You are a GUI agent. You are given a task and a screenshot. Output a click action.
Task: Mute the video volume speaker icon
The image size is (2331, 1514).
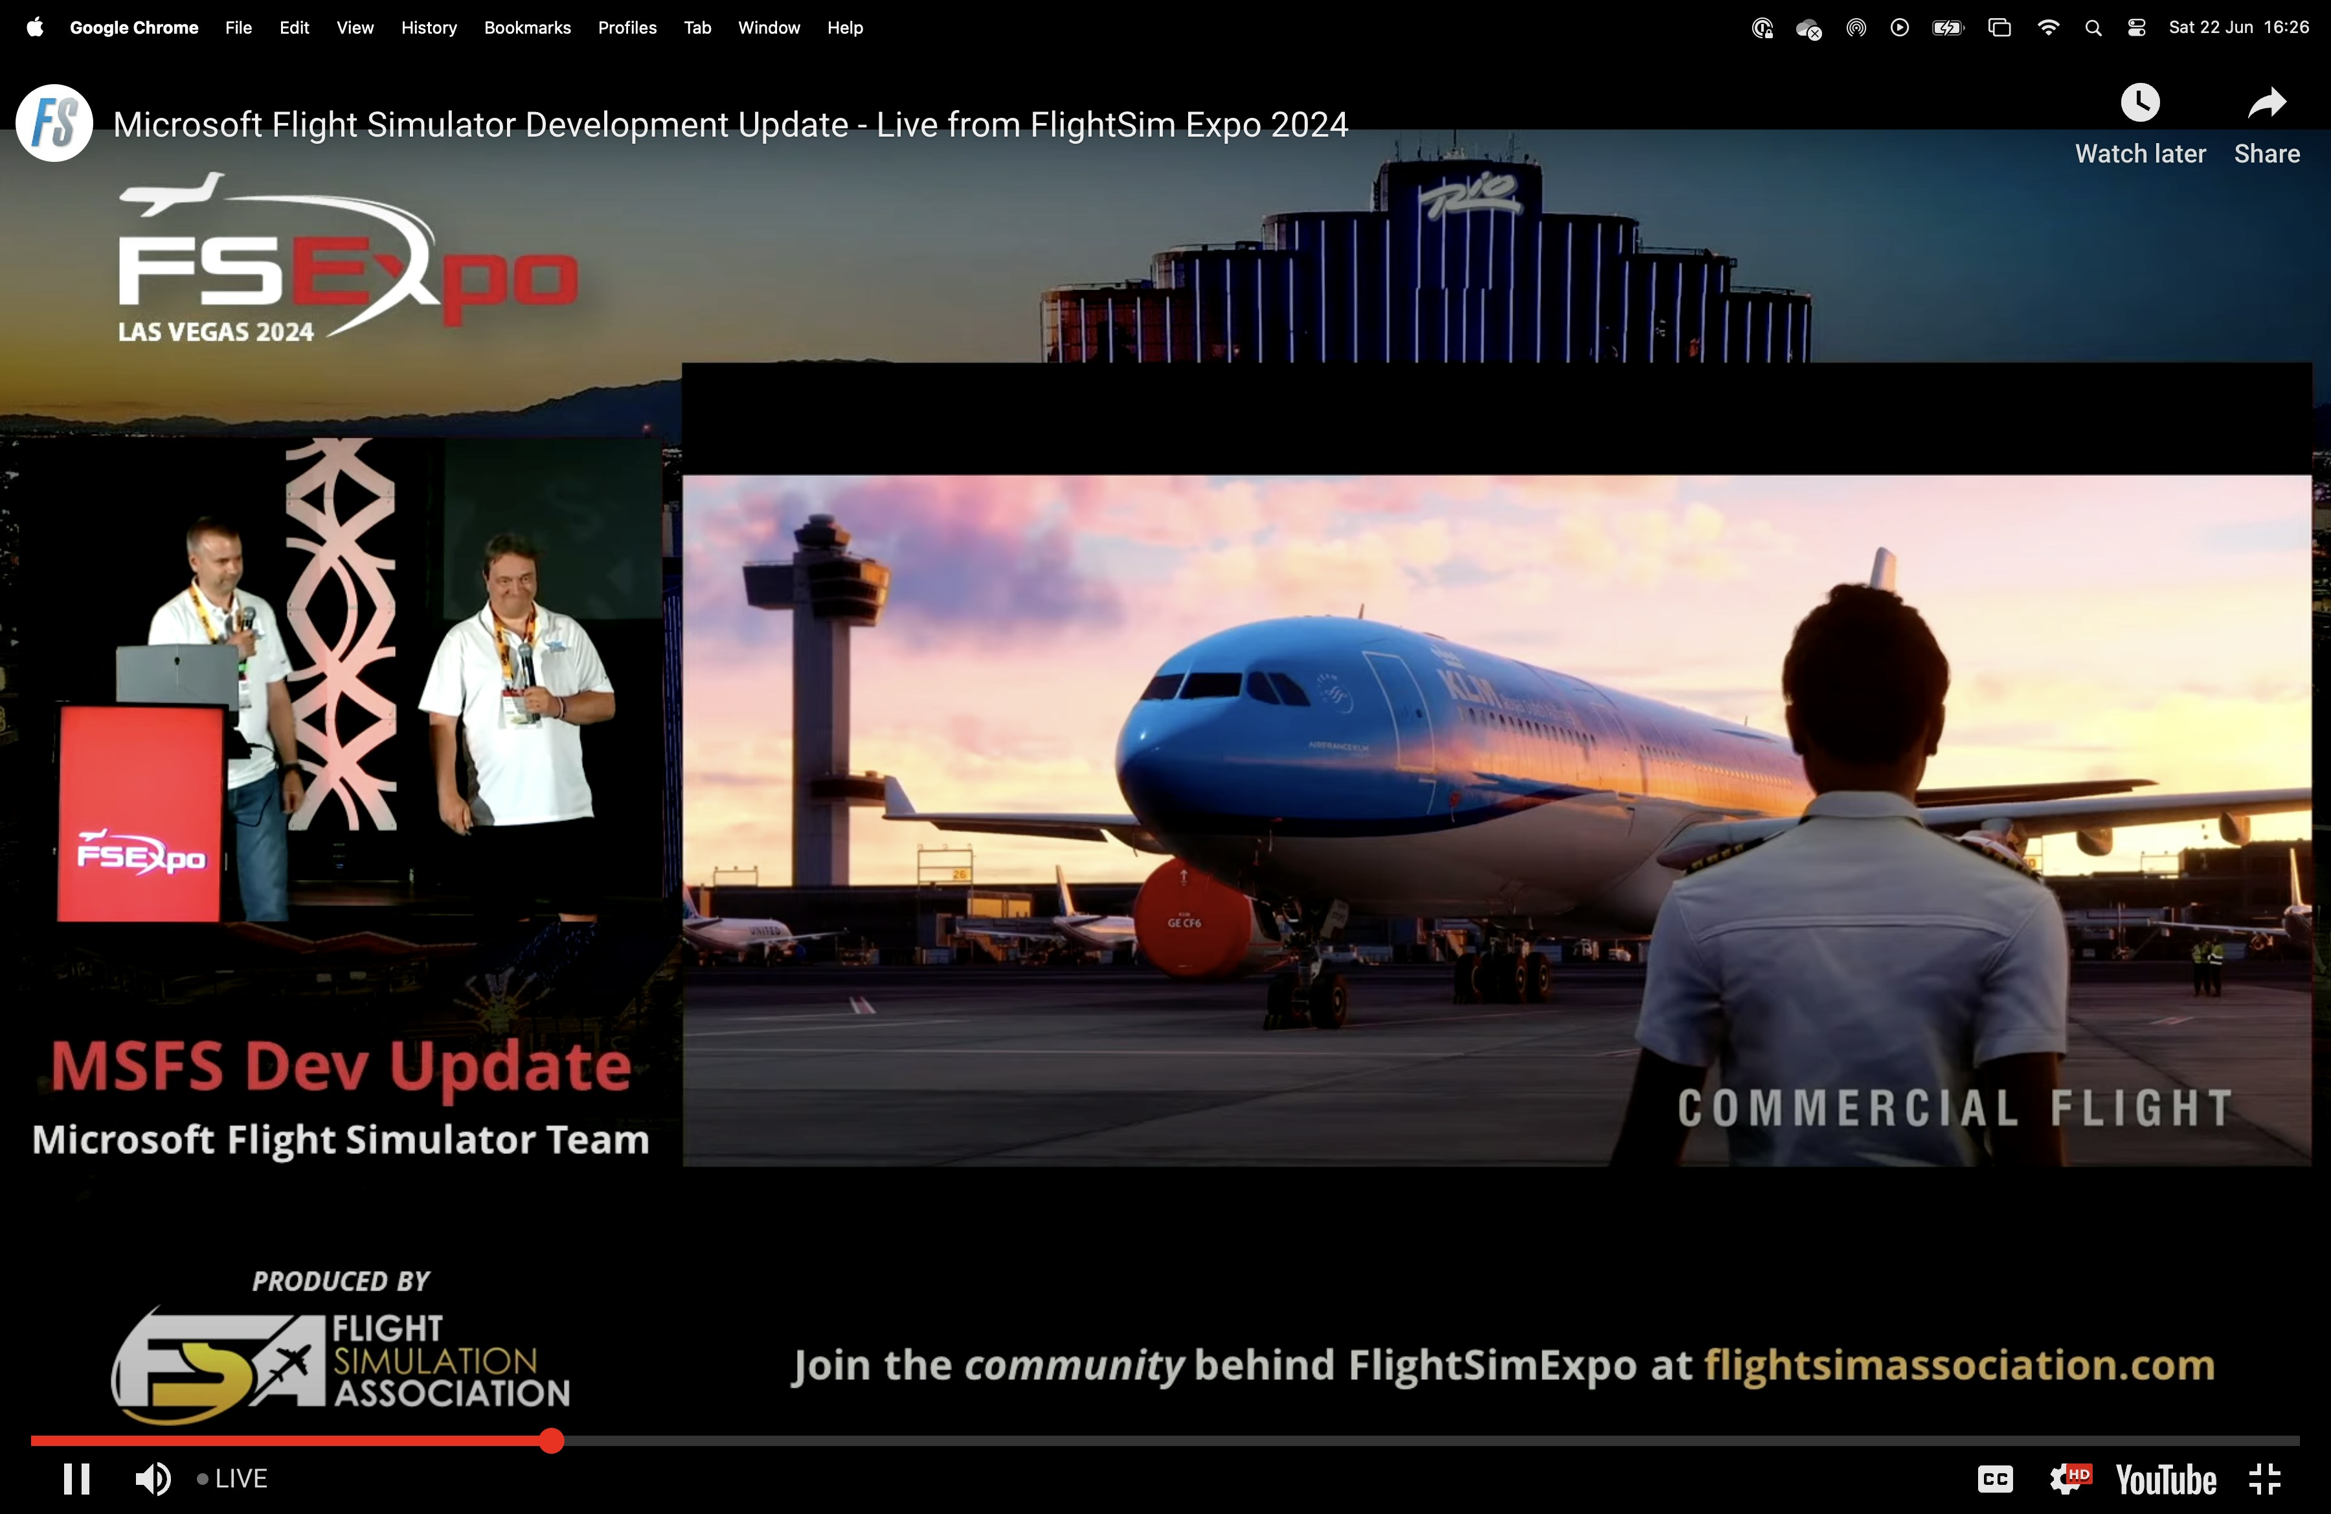153,1479
